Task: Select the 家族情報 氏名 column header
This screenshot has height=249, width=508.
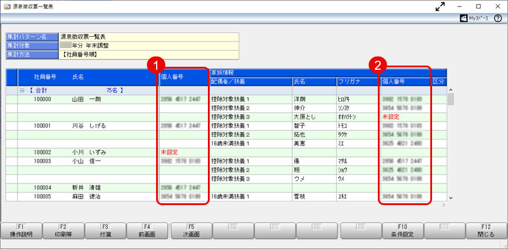Action: [313, 81]
